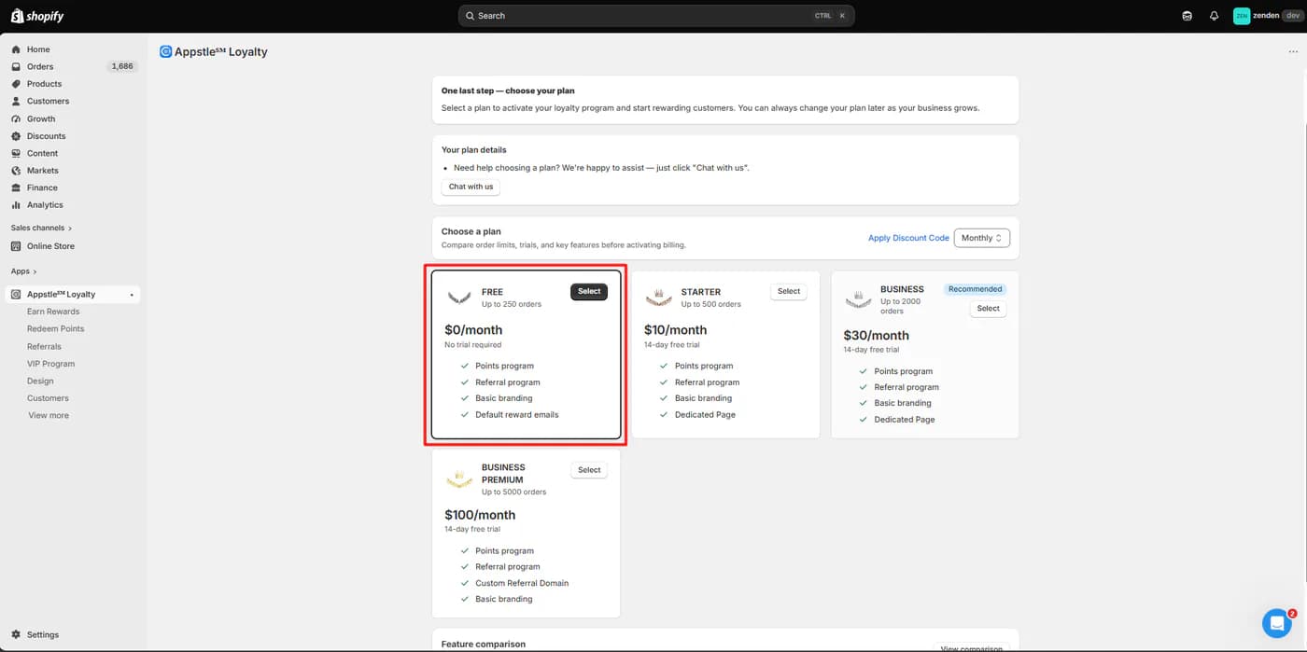Viewport: 1307px width, 652px height.
Task: Click the Settings gear icon
Action: 16,634
